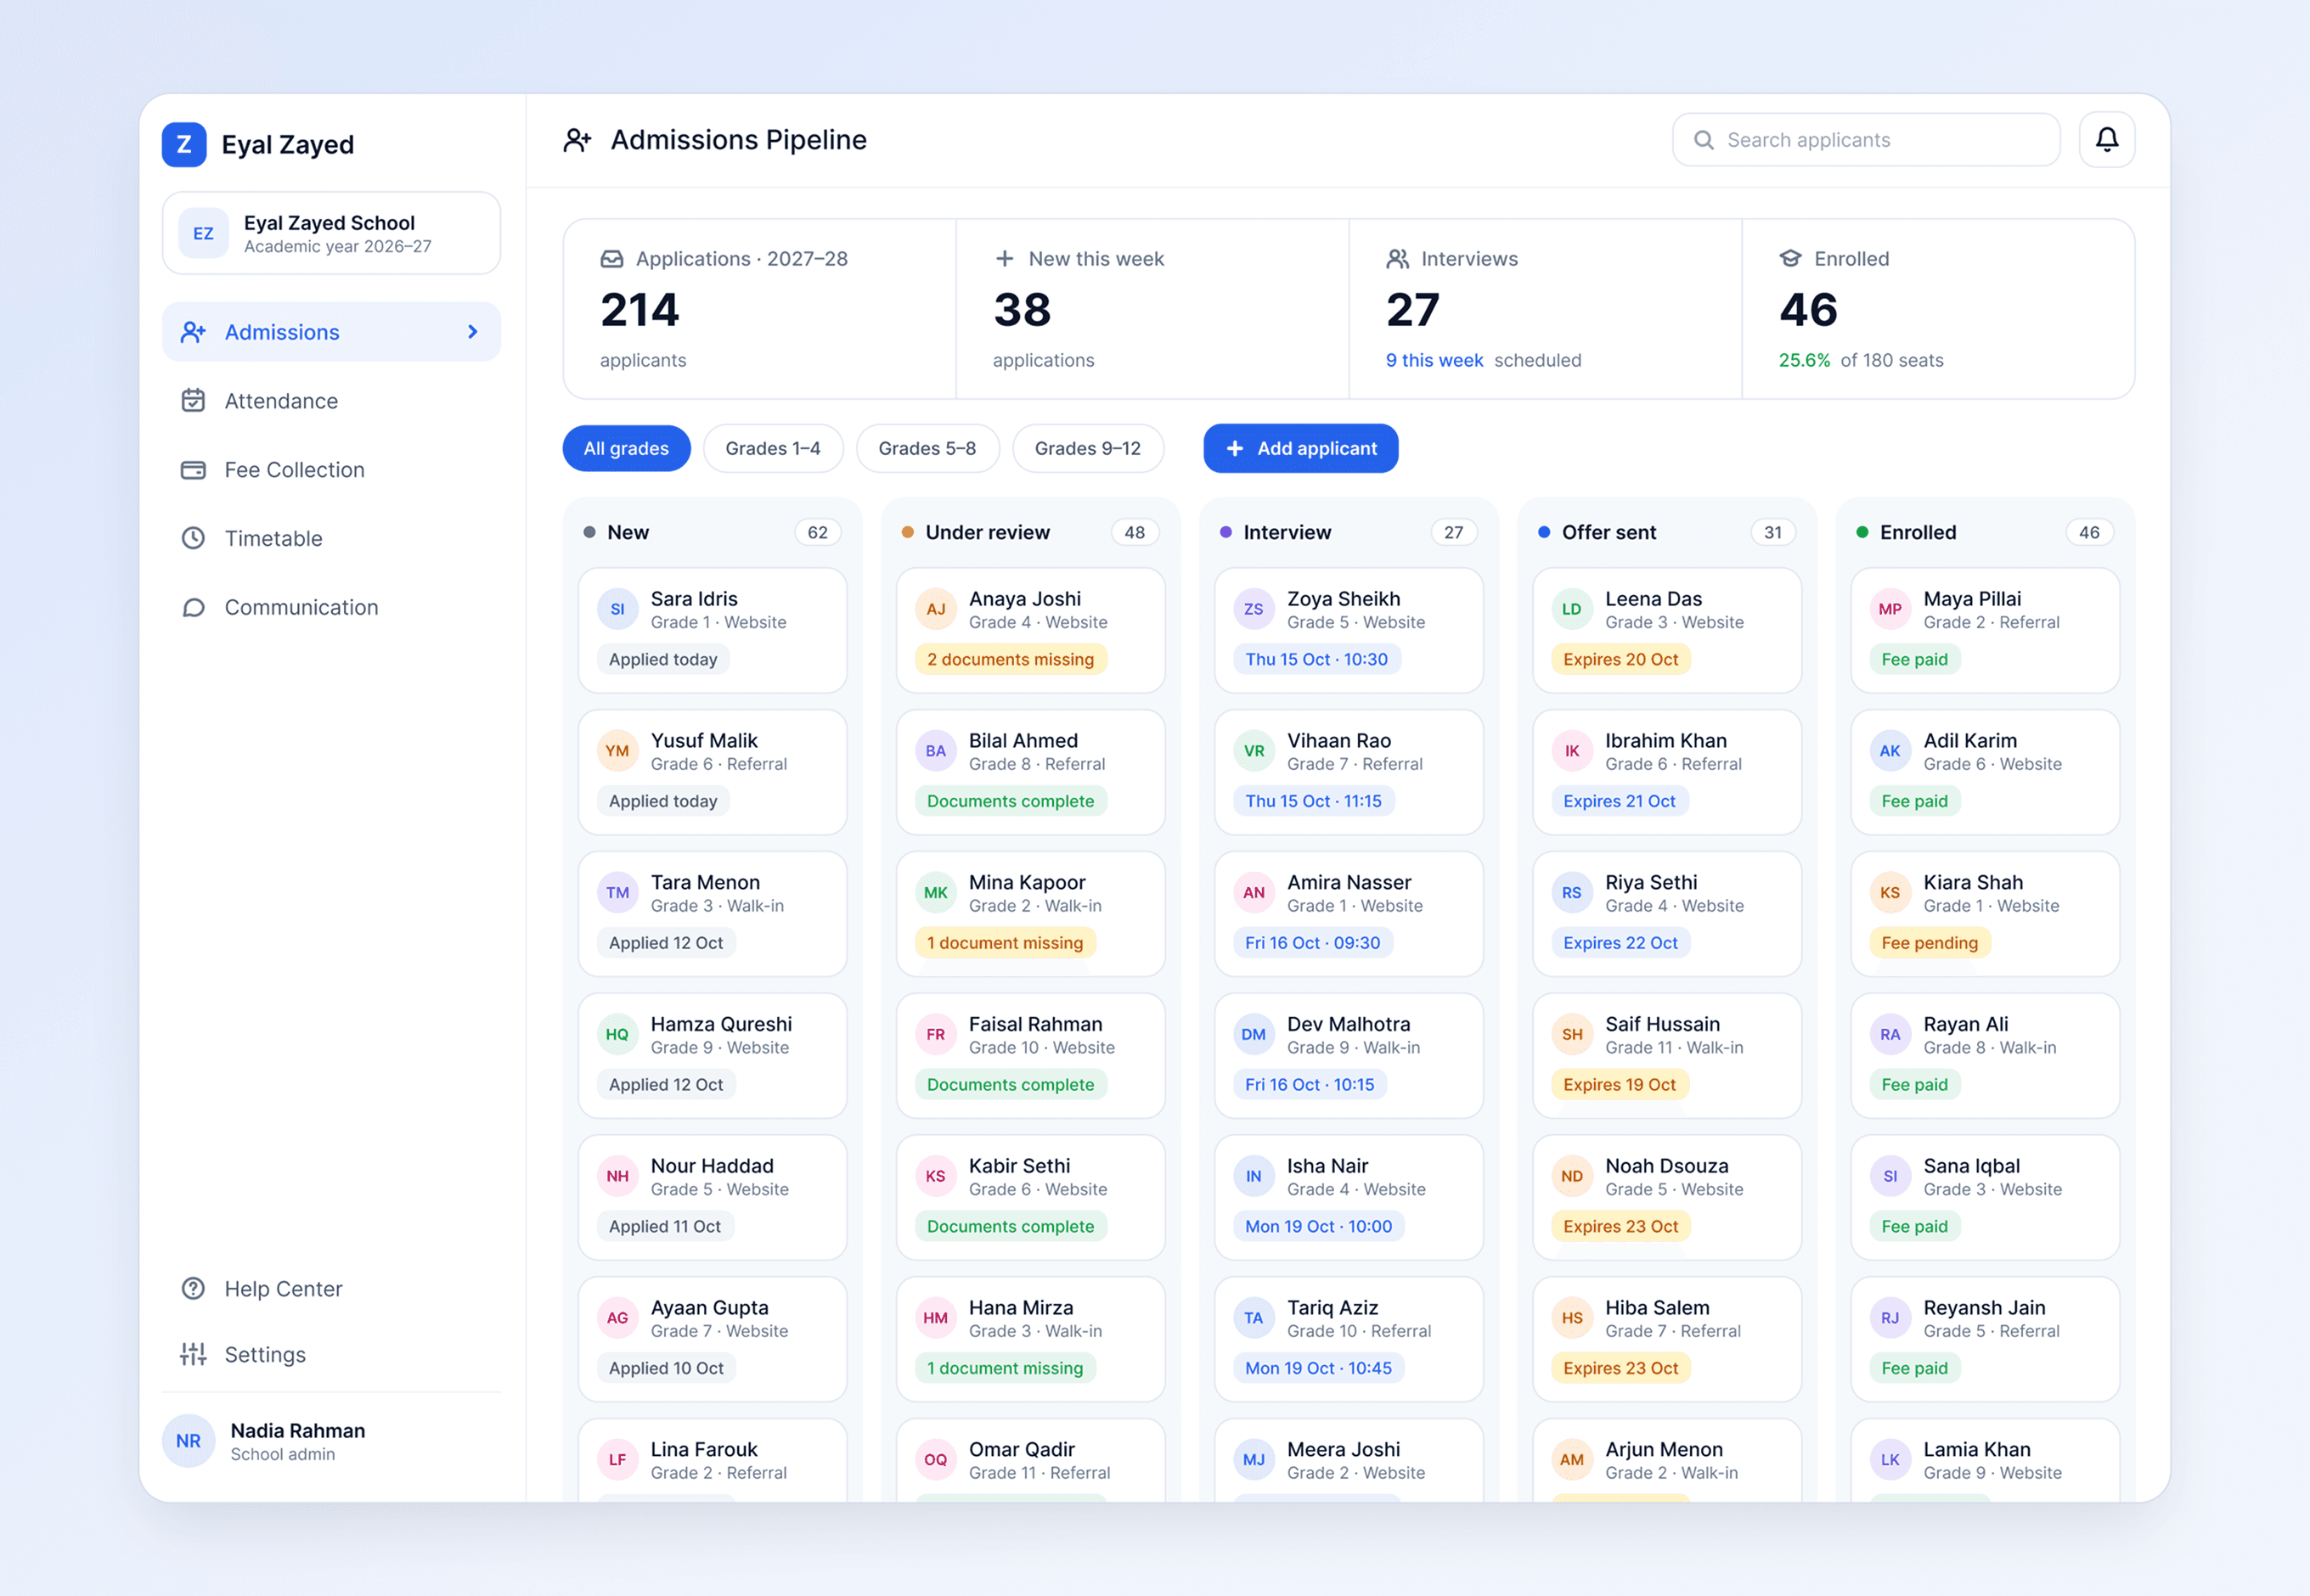Click the Enrolled column count 46

(x=2089, y=533)
